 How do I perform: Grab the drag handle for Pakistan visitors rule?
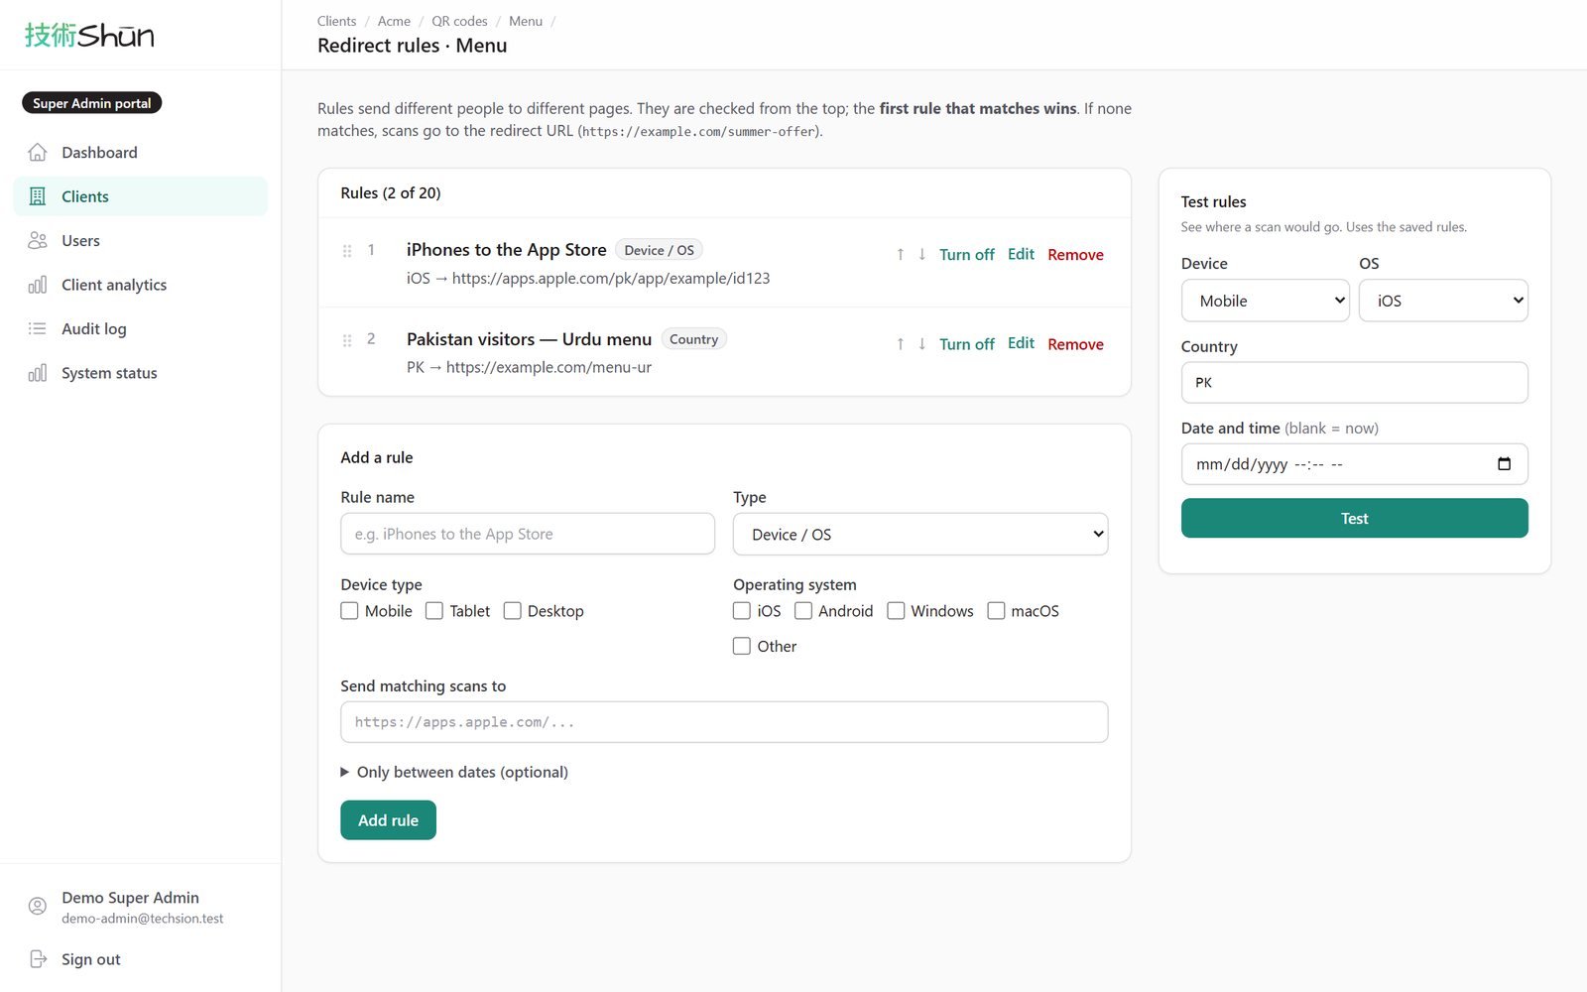tap(347, 340)
